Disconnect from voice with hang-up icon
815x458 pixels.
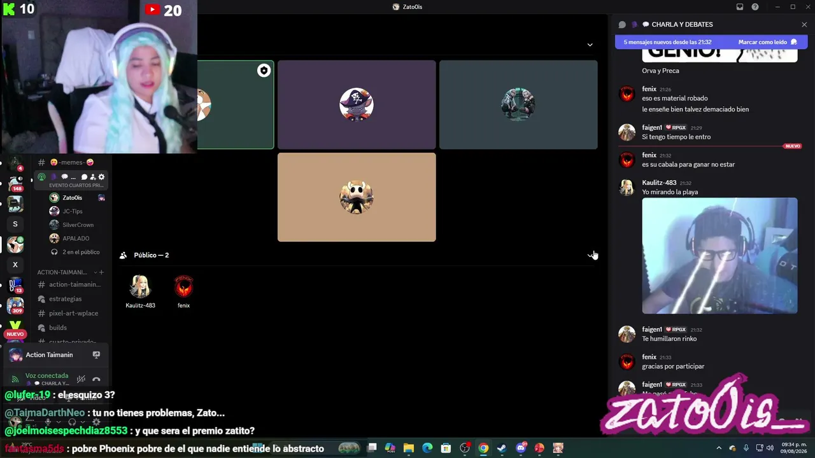coord(96,379)
